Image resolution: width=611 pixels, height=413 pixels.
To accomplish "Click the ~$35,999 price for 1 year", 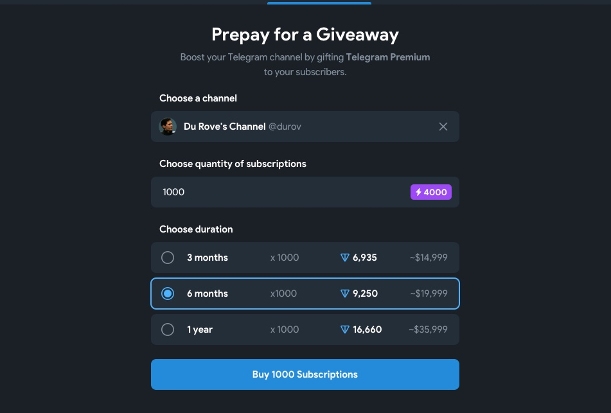I will pyautogui.click(x=428, y=330).
